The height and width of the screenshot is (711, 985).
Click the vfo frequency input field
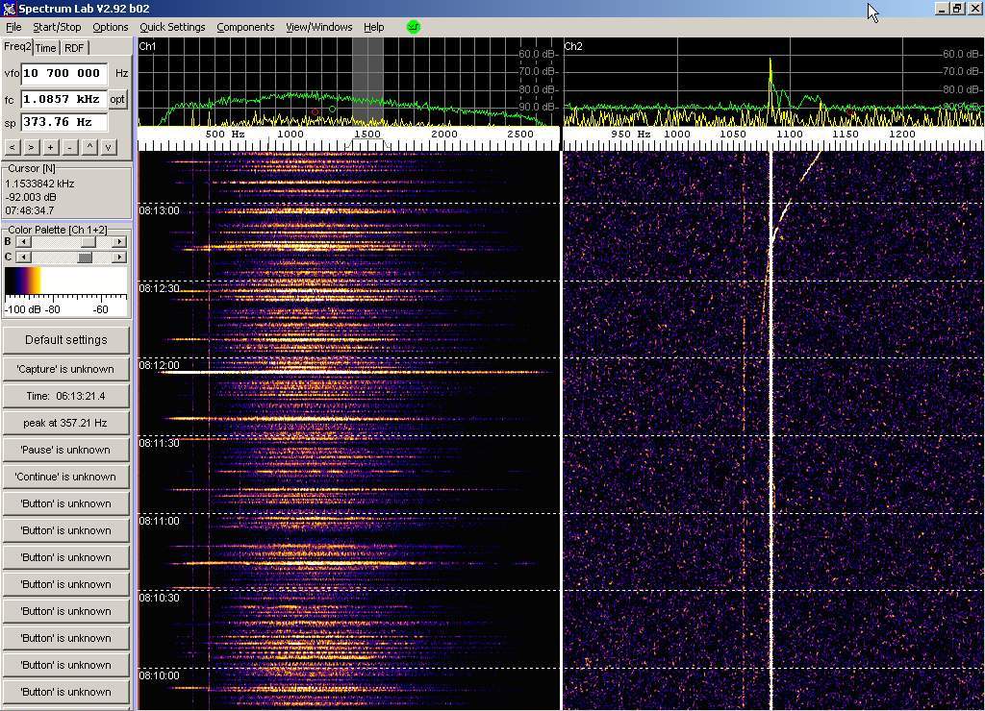coord(63,73)
